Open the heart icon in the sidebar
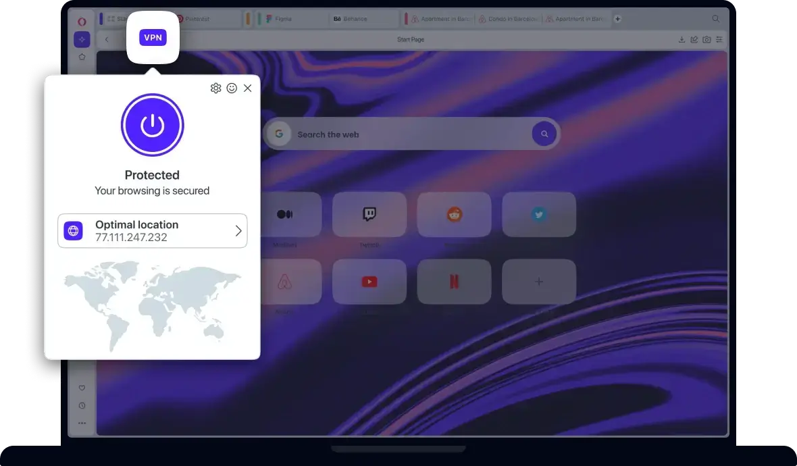Viewport: 797px width, 466px height. (82, 388)
